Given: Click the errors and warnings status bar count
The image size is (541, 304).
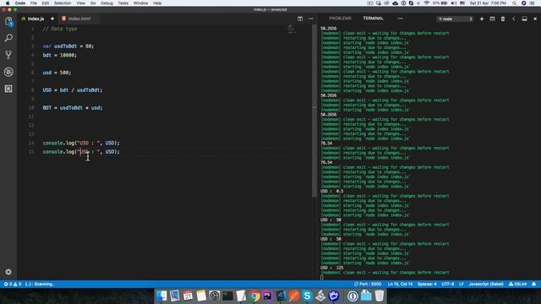Looking at the screenshot, I should pos(13,284).
